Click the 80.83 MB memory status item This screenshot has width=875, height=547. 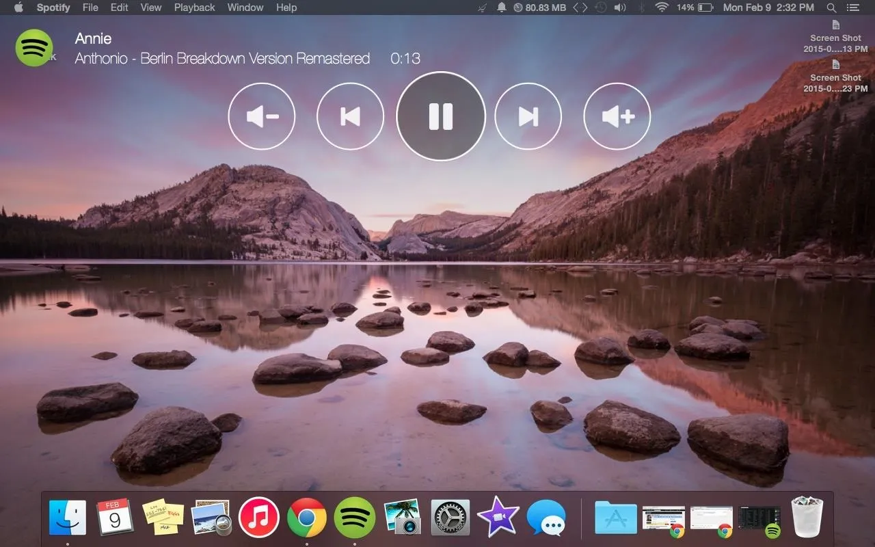point(540,8)
